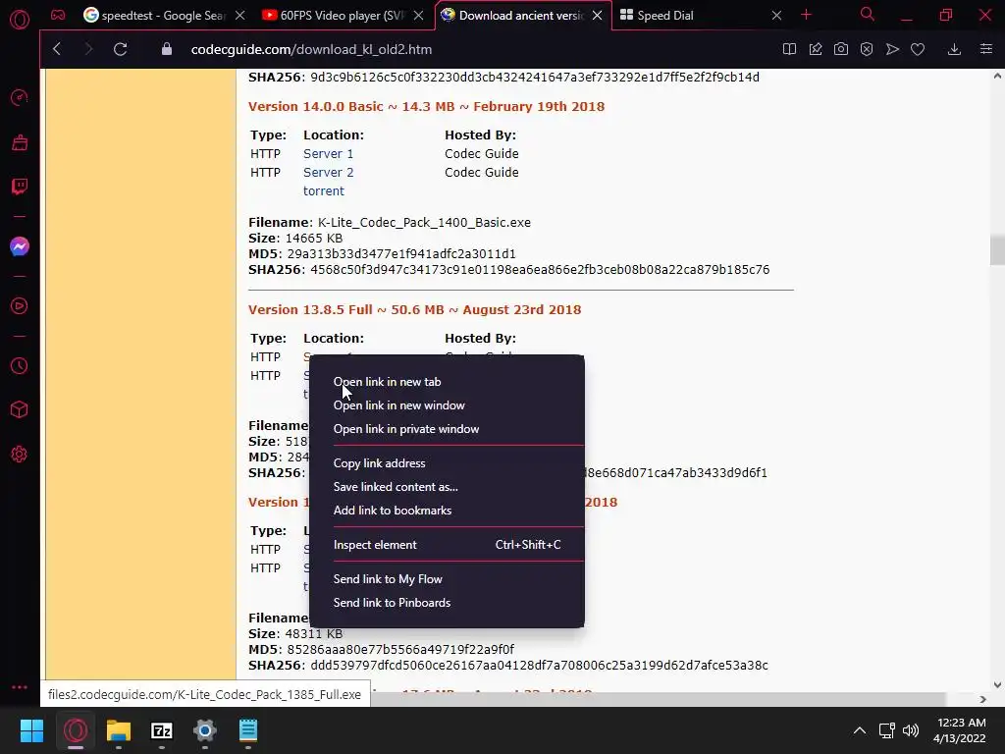Image resolution: width=1005 pixels, height=754 pixels.
Task: Click the edit/share pencil icon in address bar
Action: 816,49
